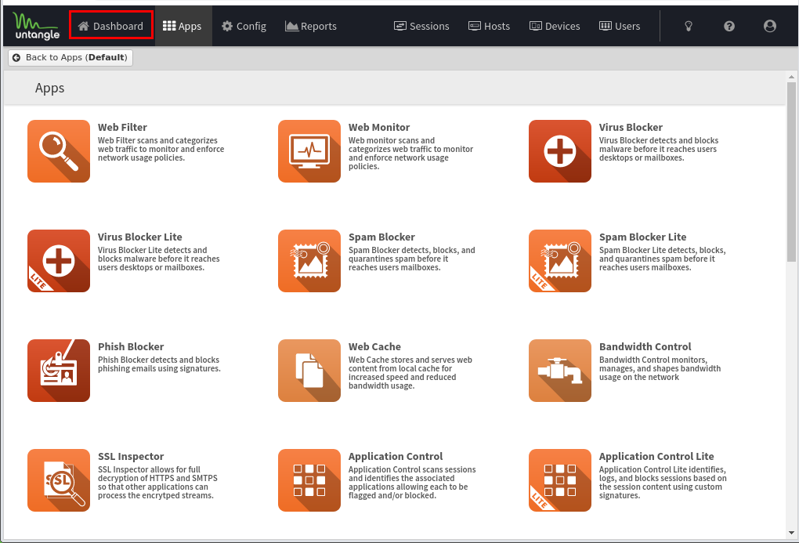The width and height of the screenshot is (799, 543).
Task: Select the SSL Inspector icon
Action: 59,480
